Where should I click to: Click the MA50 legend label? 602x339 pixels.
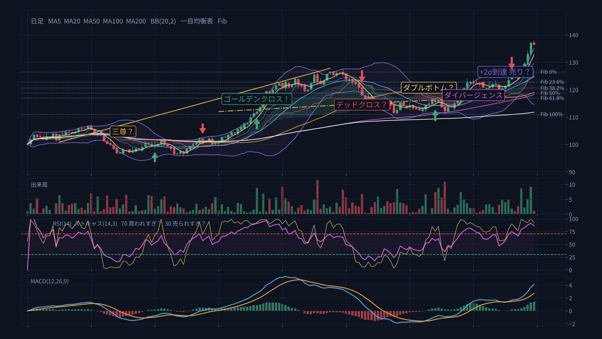(x=92, y=21)
